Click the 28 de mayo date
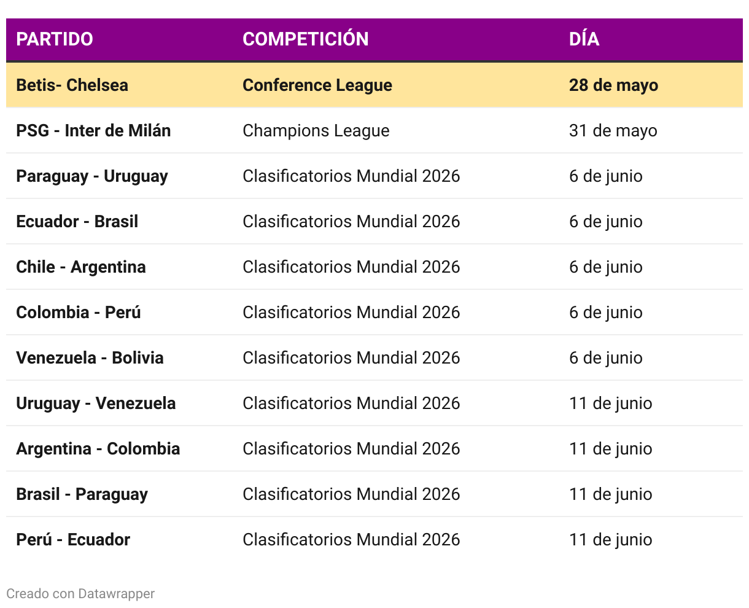Screen dimensions: 749x608 pos(613,85)
